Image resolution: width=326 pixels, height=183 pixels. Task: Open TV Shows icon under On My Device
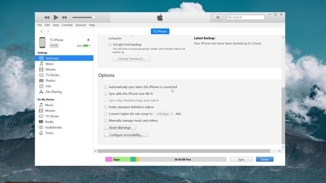41,116
